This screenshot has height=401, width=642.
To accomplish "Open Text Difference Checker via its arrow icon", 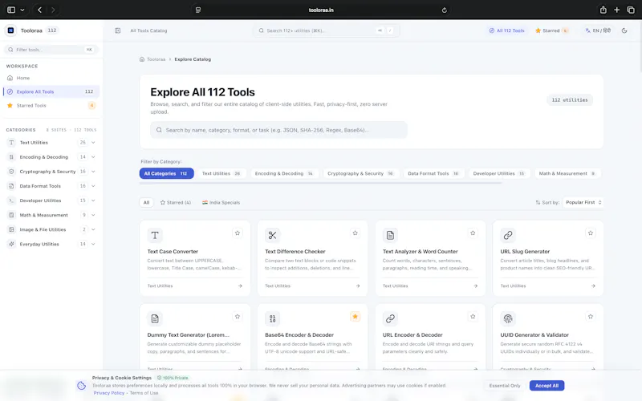I will click(358, 286).
